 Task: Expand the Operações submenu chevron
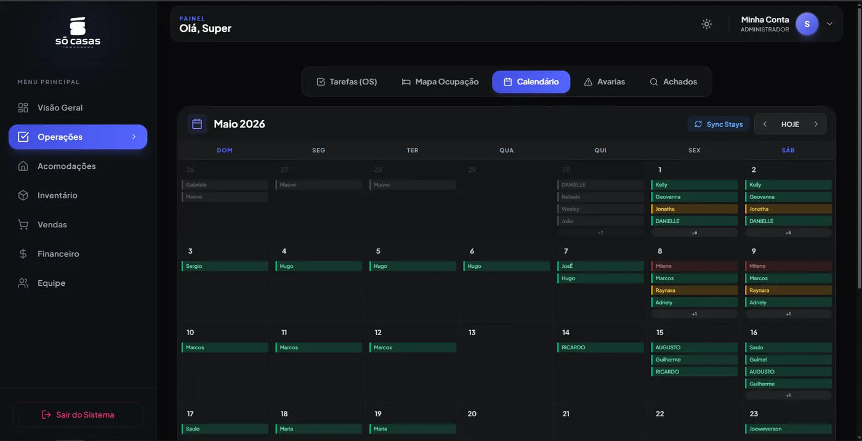point(134,137)
